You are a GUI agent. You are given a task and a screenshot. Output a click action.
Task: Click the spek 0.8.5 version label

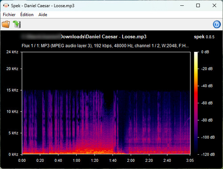click(x=204, y=37)
